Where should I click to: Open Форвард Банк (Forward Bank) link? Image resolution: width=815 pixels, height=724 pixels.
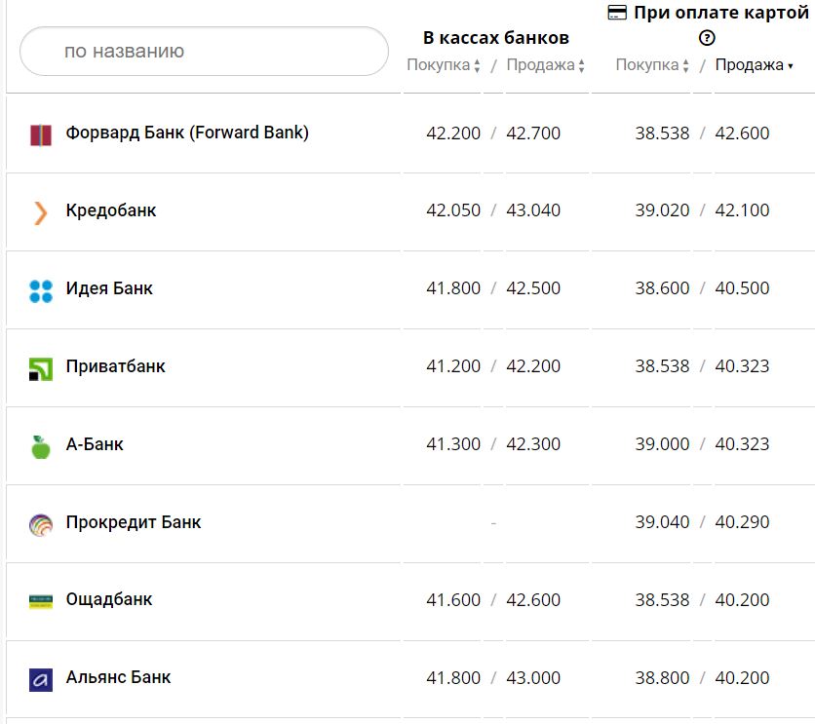pos(187,133)
